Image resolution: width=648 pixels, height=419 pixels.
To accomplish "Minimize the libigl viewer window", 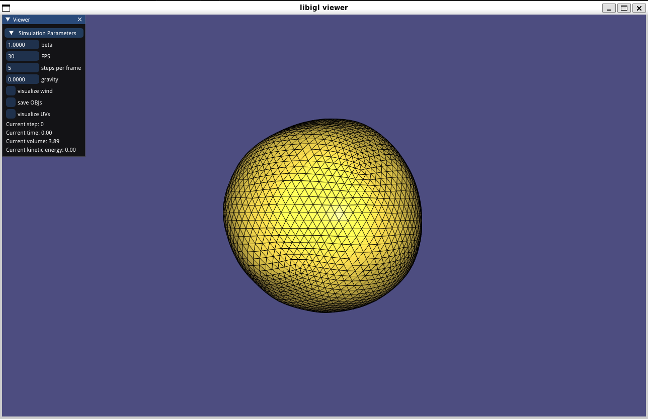I will coord(609,8).
